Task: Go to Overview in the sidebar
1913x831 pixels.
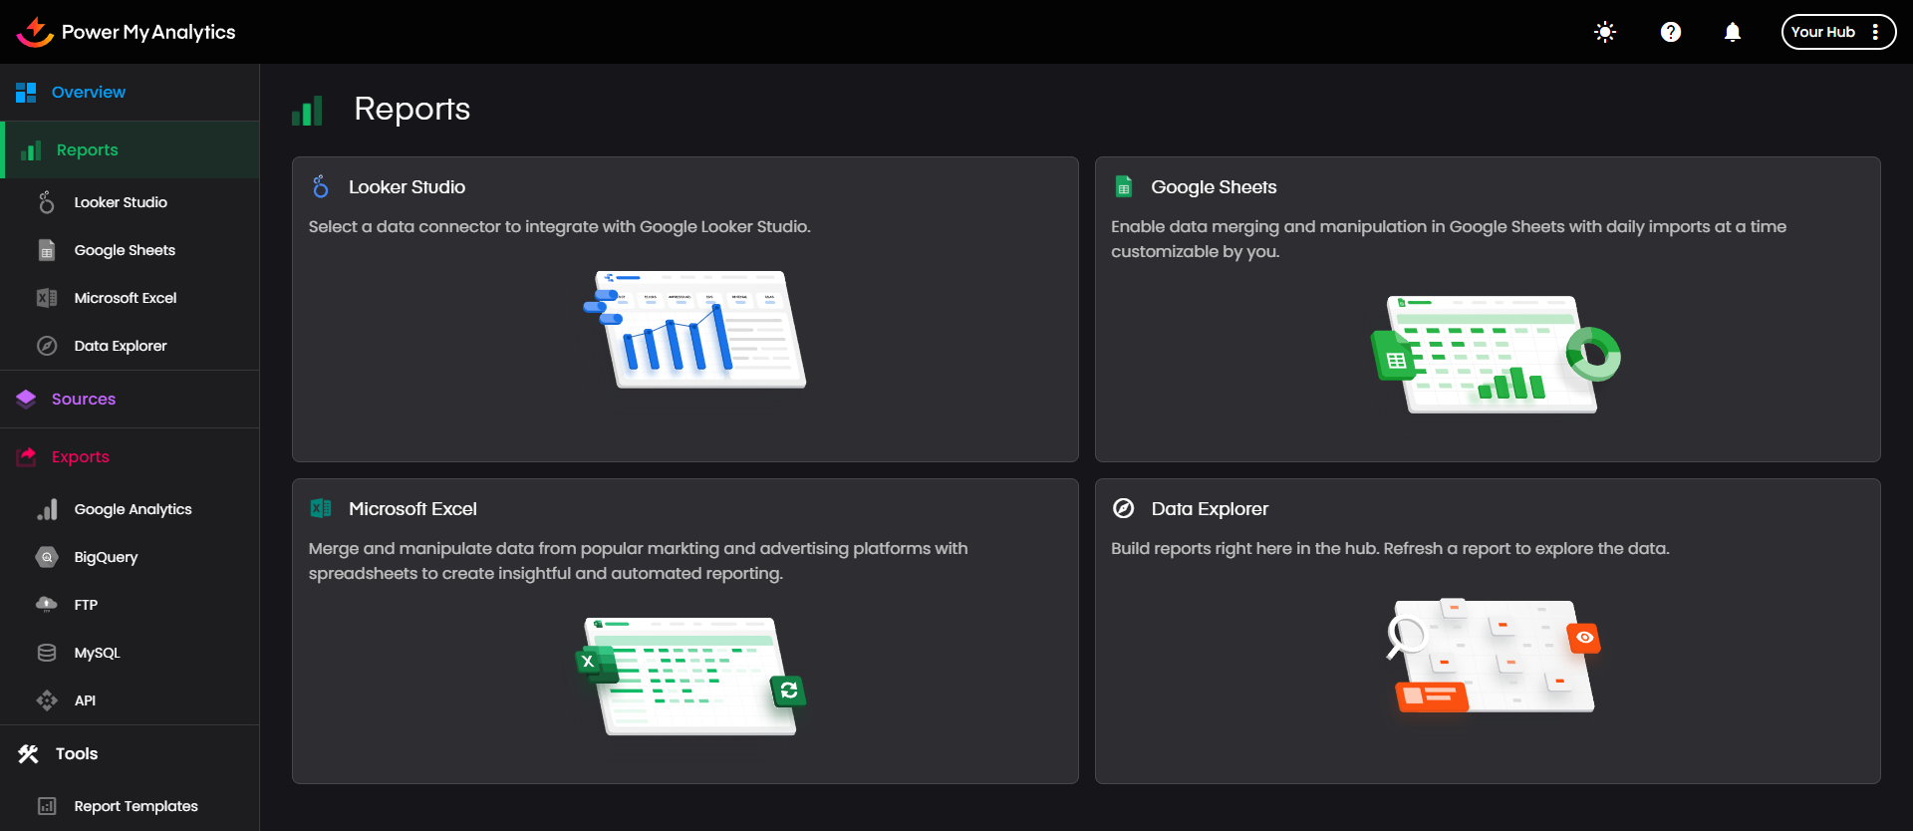Action: click(89, 93)
